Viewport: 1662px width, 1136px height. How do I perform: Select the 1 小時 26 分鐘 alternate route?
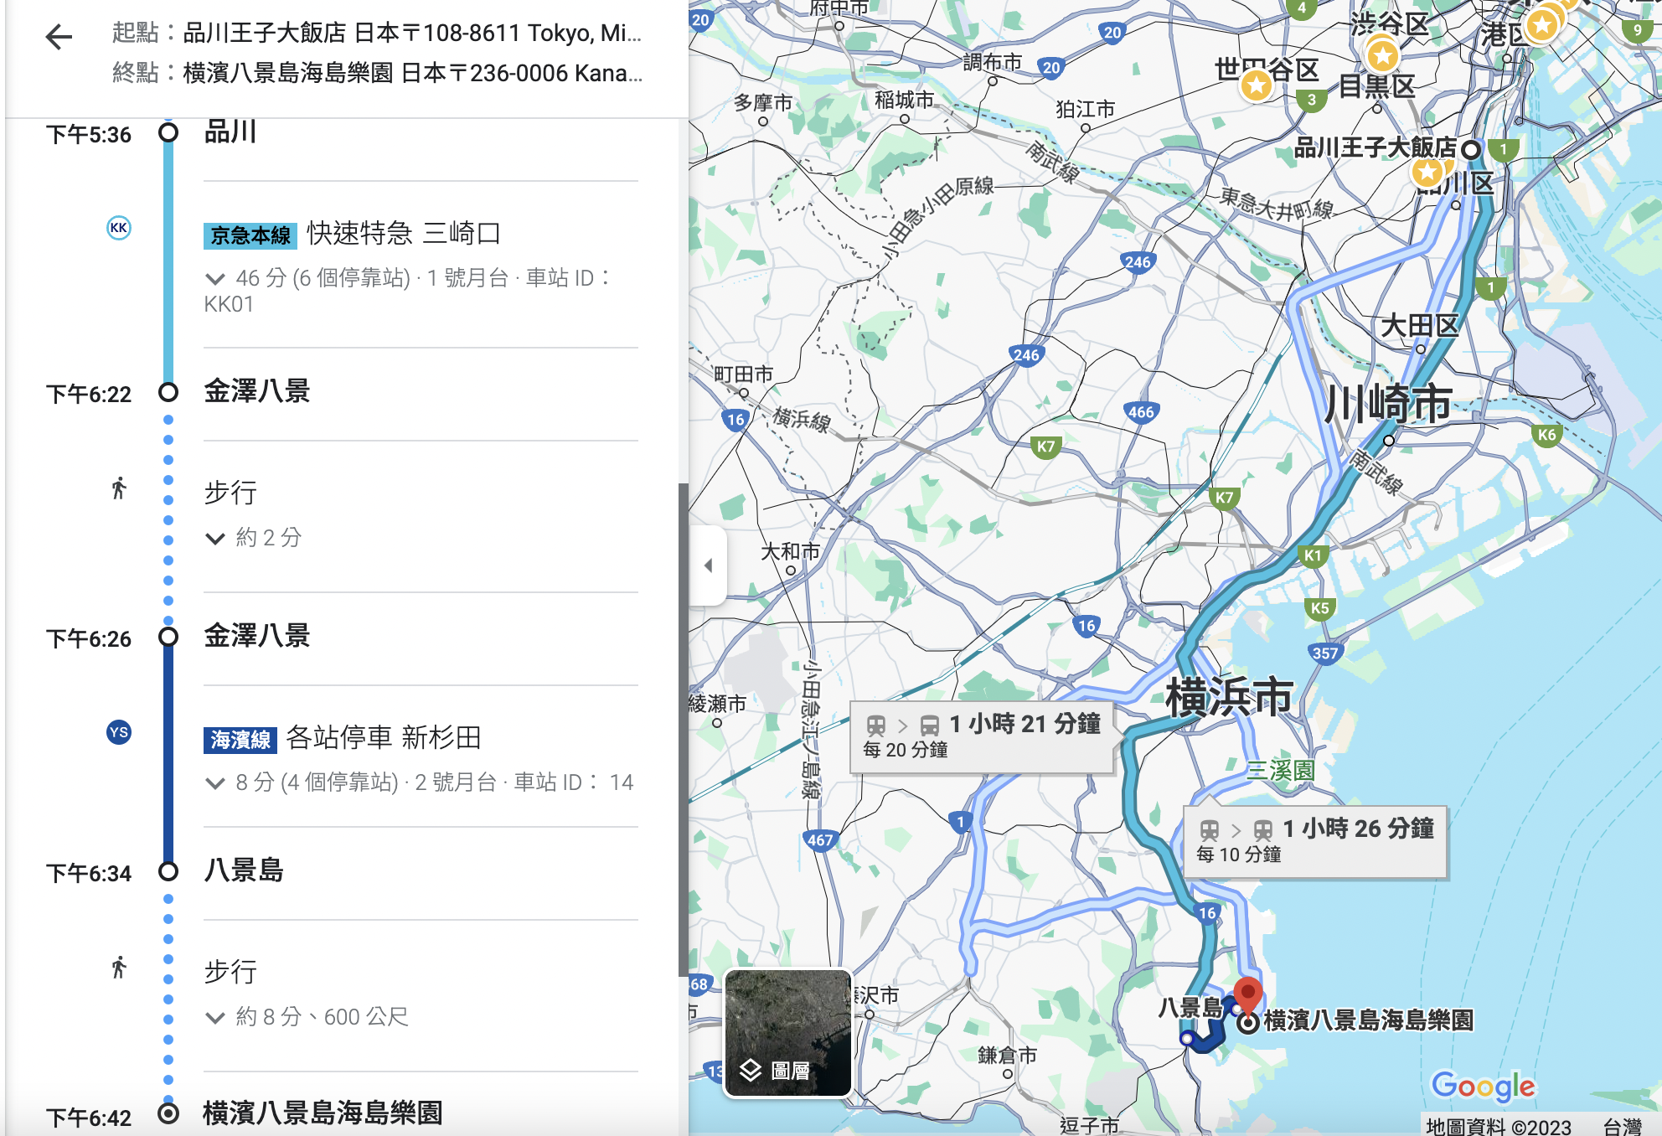(1315, 840)
